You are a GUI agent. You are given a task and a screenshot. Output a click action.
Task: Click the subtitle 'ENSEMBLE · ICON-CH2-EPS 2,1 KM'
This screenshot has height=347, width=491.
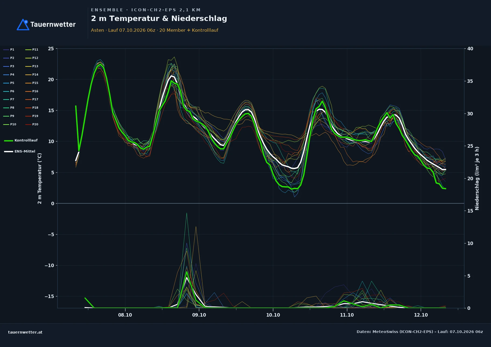point(146,10)
